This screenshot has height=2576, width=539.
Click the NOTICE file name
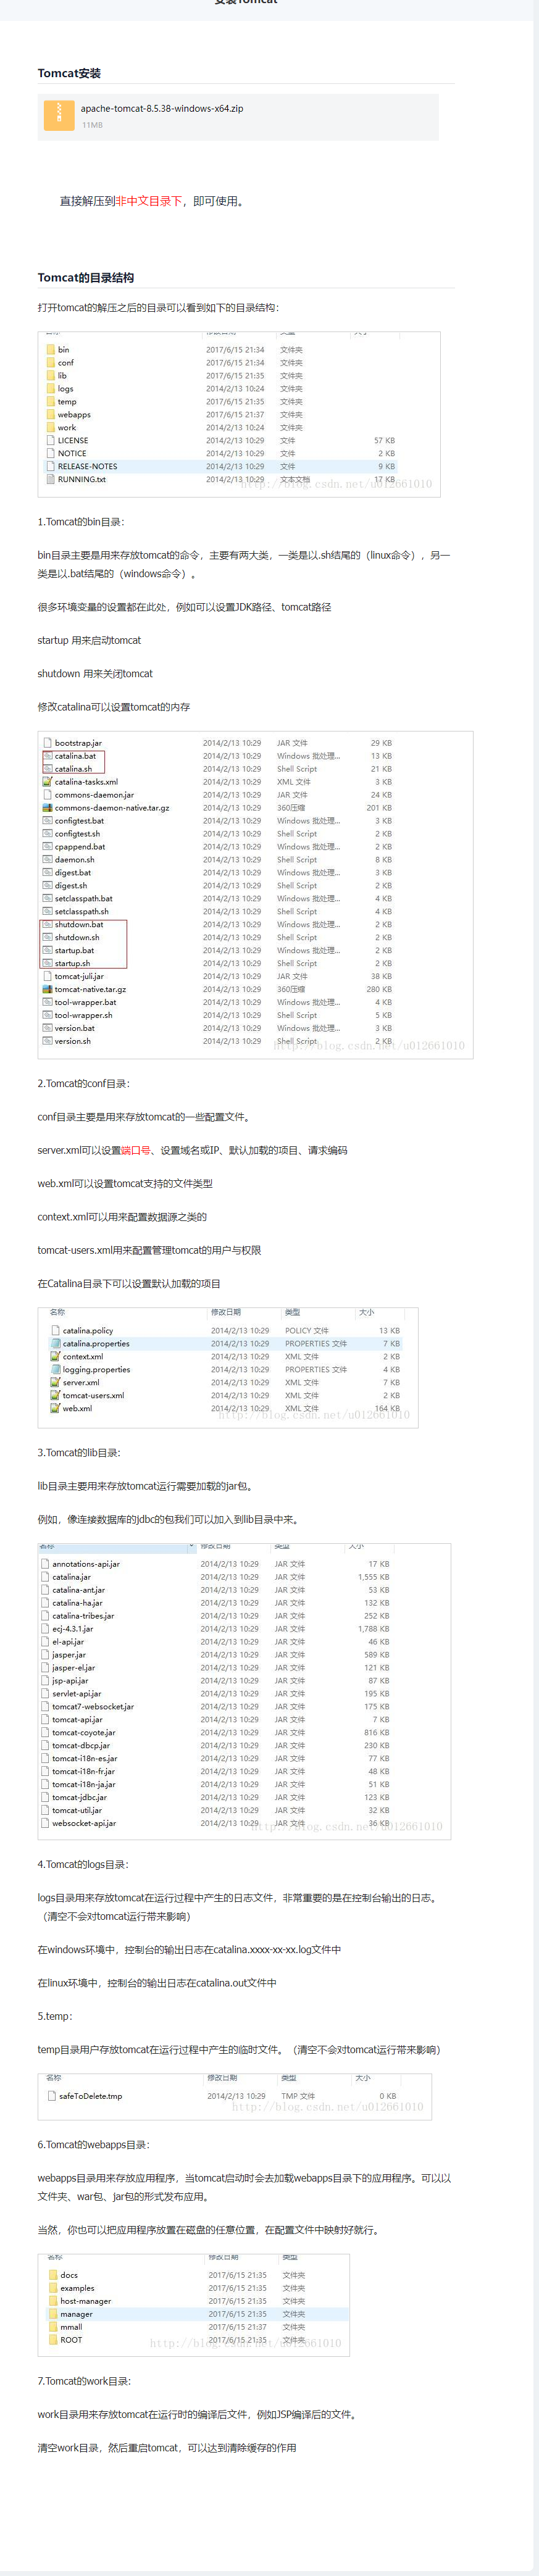[x=72, y=454]
